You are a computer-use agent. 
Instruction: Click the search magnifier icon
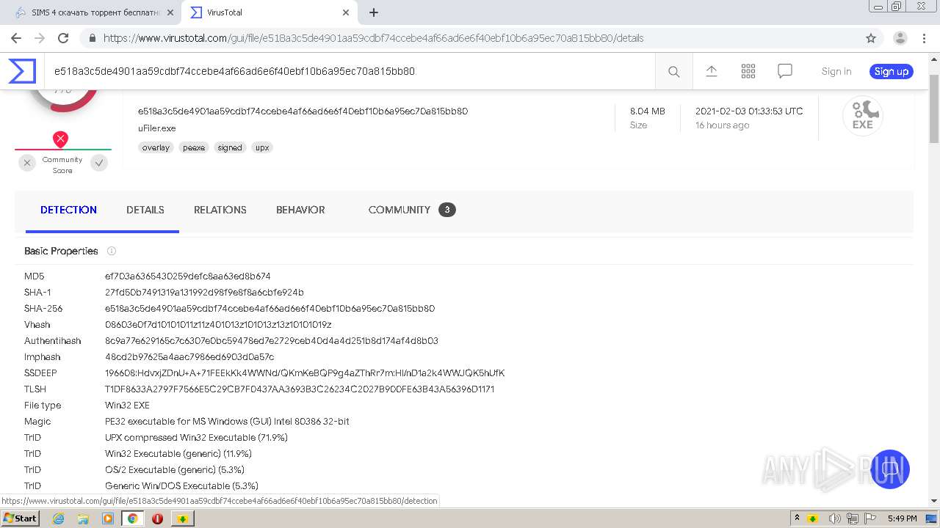pyautogui.click(x=673, y=71)
